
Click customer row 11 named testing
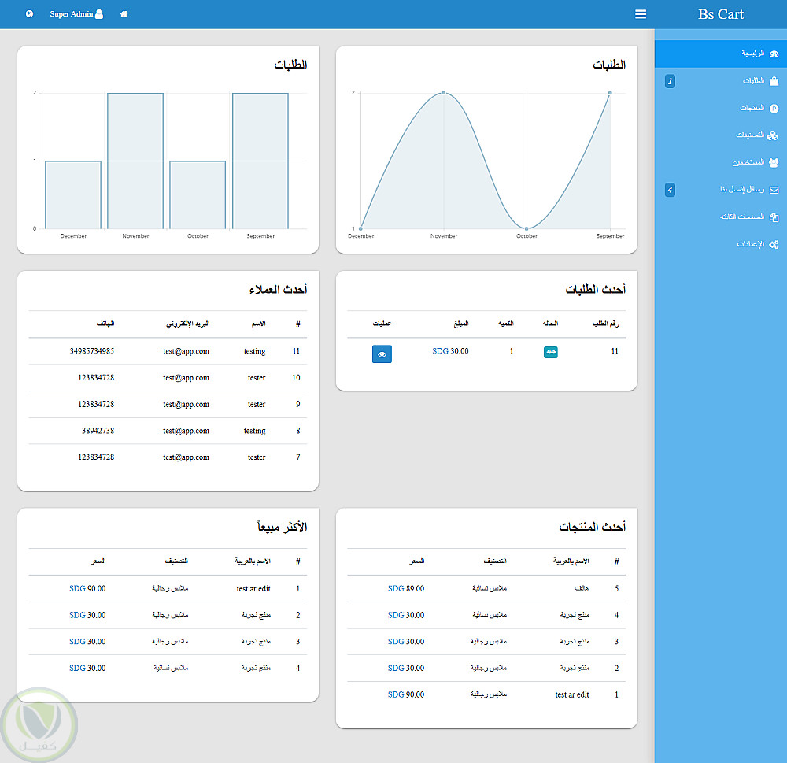point(168,351)
